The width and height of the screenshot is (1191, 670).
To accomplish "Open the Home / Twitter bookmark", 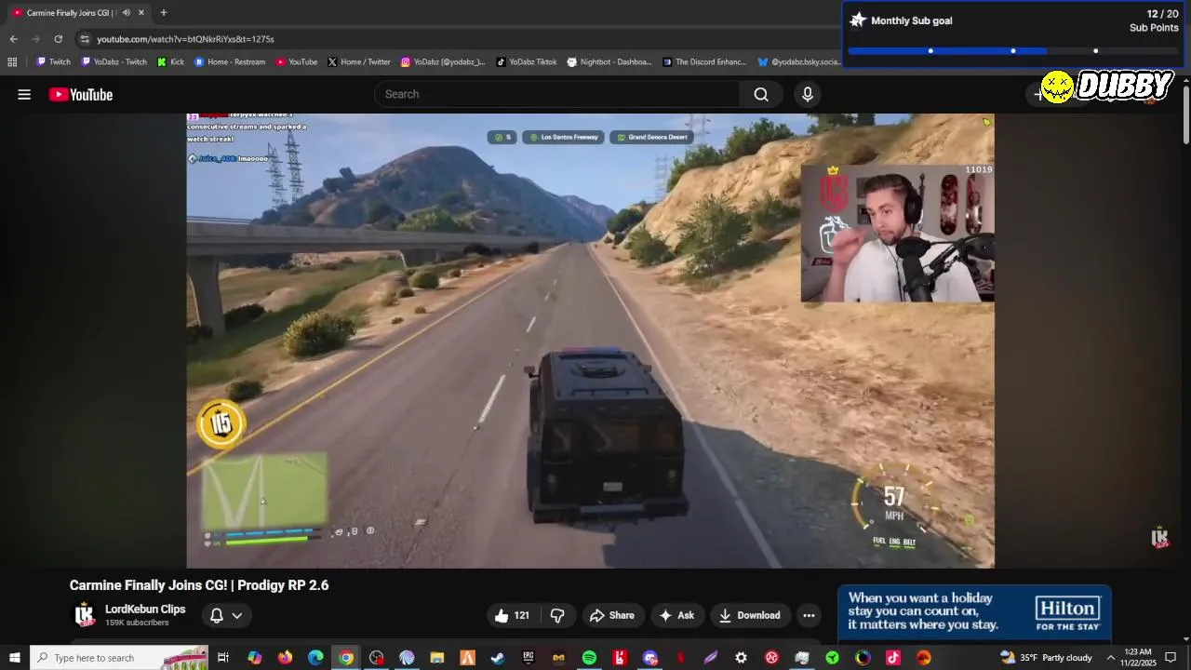I will tap(358, 62).
